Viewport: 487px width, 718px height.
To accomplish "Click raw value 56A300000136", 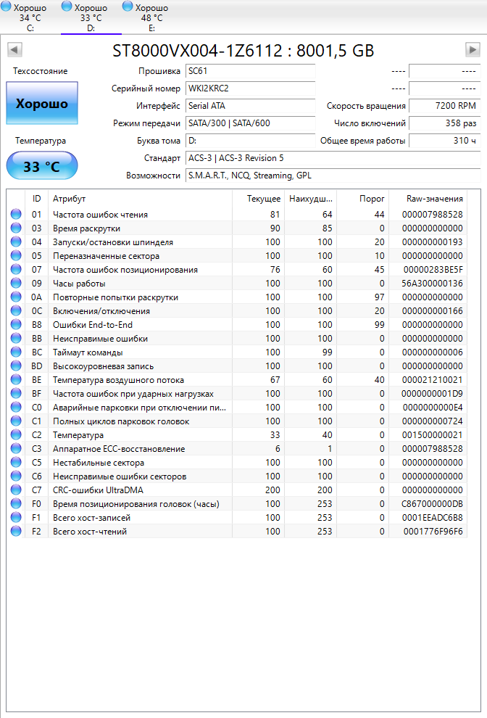I will pyautogui.click(x=433, y=284).
